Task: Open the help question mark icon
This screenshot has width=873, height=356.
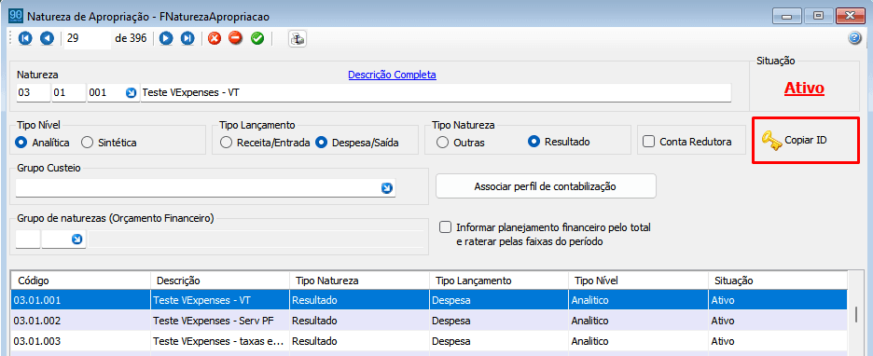Action: [854, 38]
